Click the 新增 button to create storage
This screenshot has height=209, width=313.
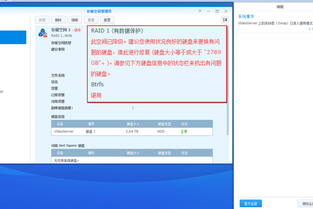[x=42, y=19]
